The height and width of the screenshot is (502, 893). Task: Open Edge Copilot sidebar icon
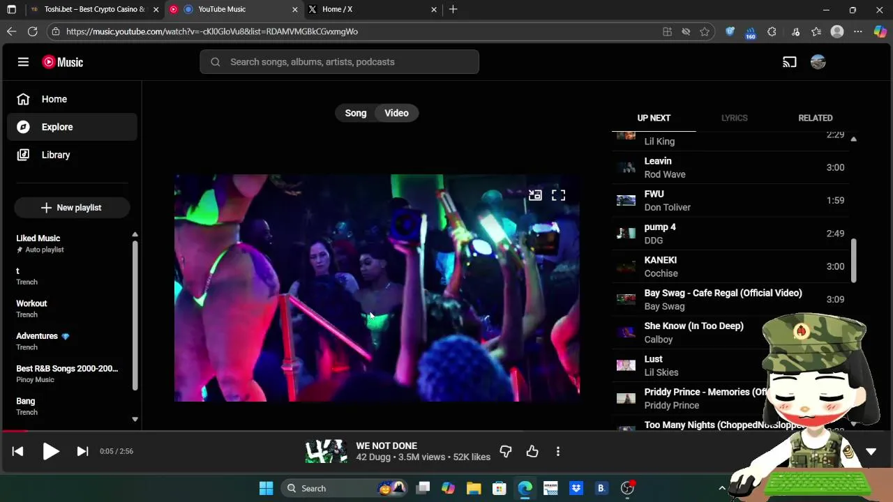(880, 31)
